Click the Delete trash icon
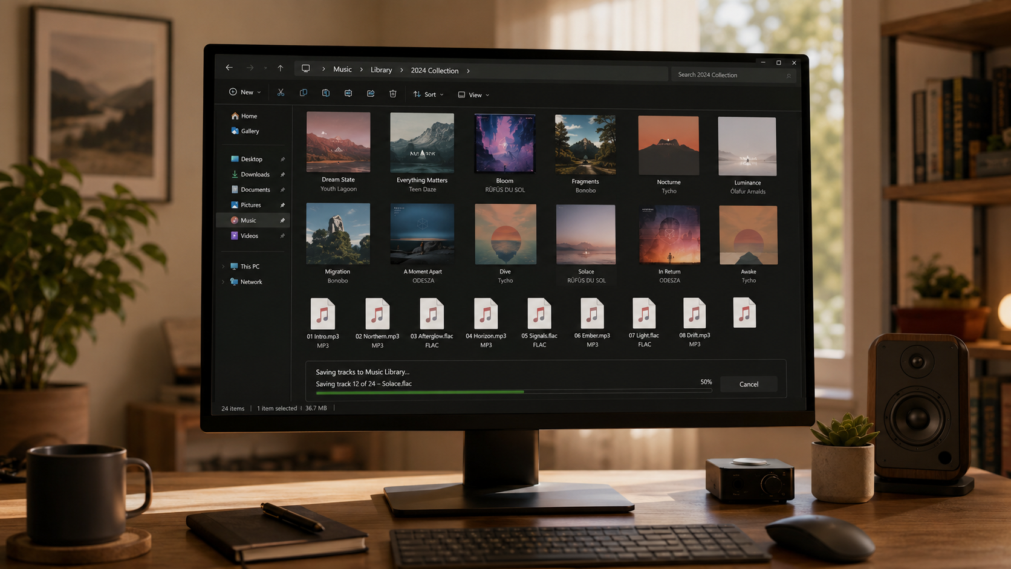The height and width of the screenshot is (569, 1011). point(393,93)
